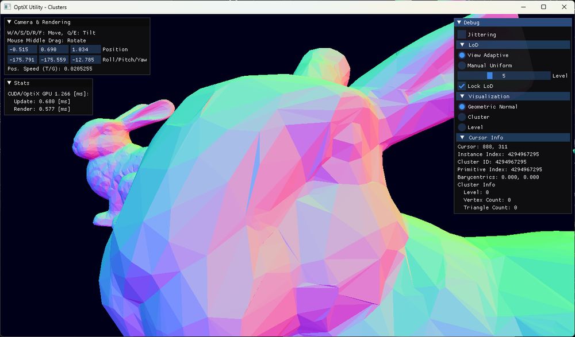575x337 pixels.
Task: Minimize the OptiX Utility window
Action: 523,7
